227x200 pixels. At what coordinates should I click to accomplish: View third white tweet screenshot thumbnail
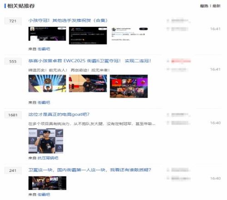click(x=129, y=34)
